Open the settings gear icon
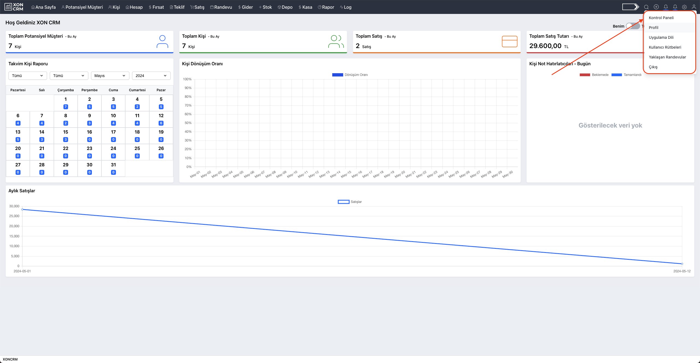The height and width of the screenshot is (363, 700). pos(684,7)
